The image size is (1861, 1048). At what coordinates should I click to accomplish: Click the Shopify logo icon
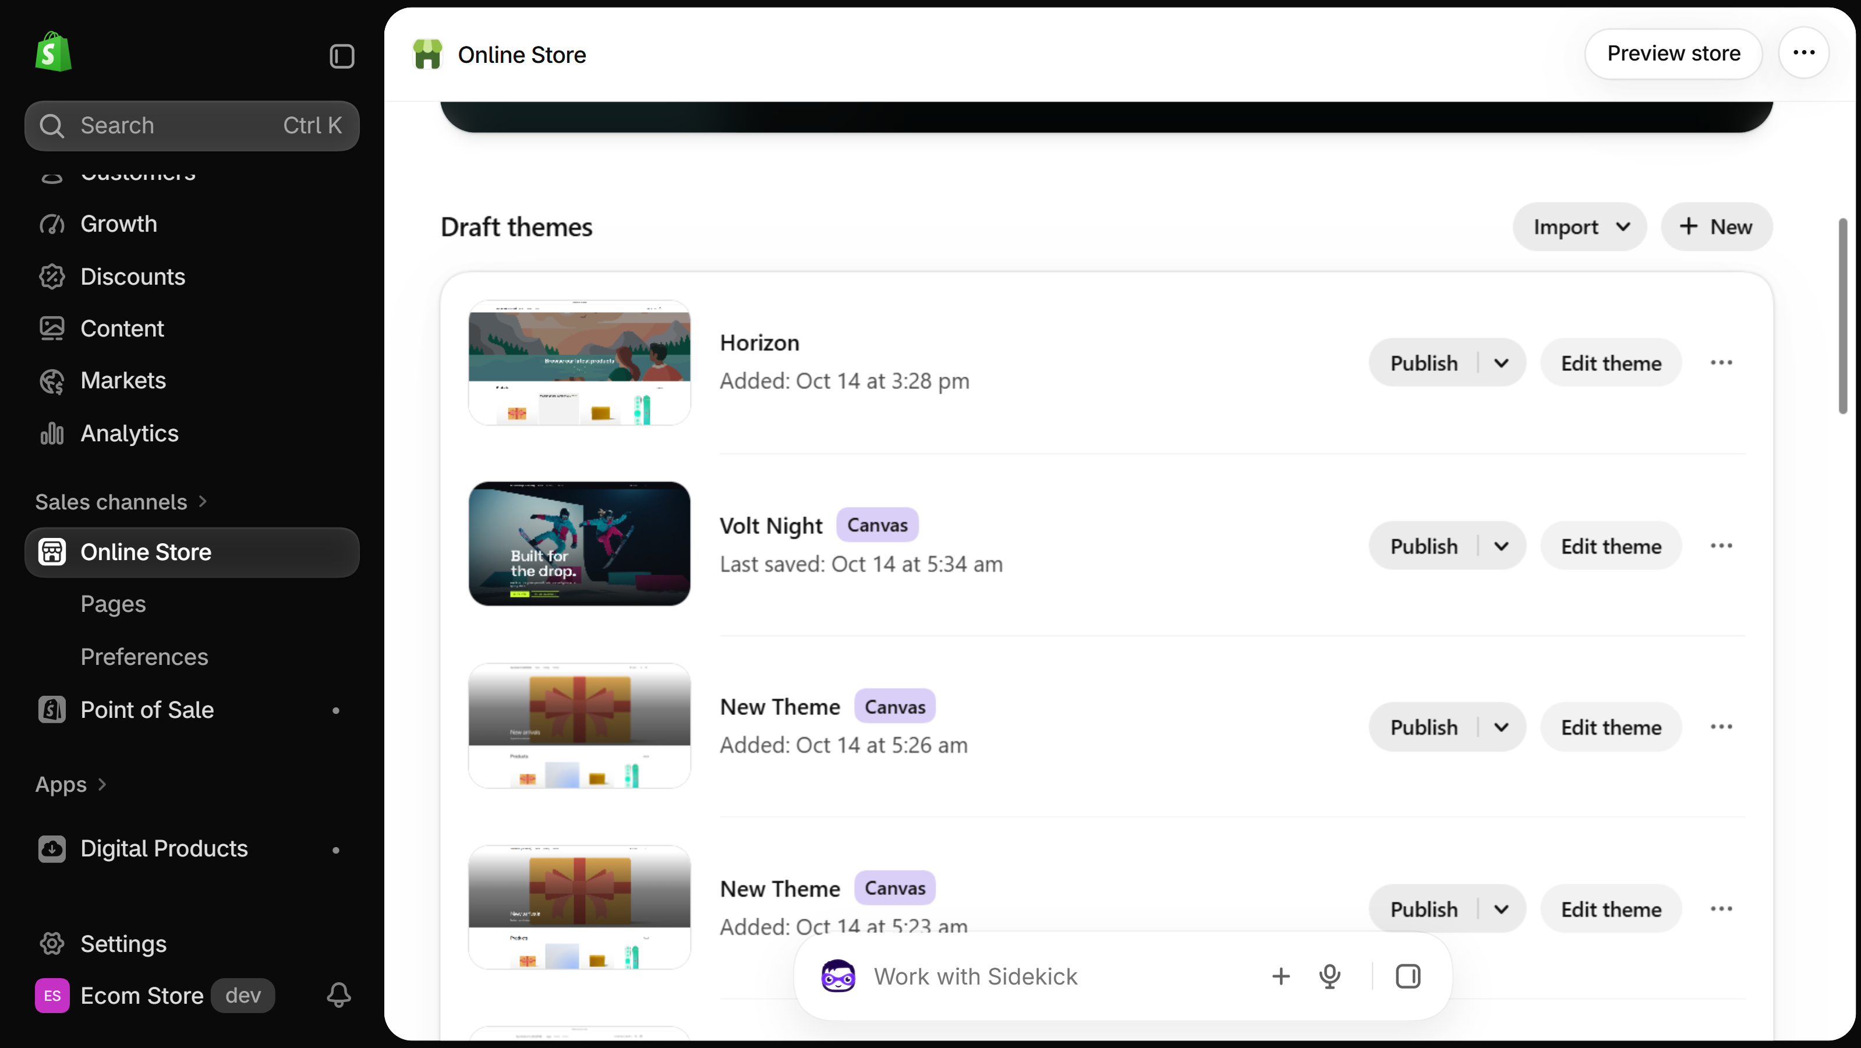pyautogui.click(x=53, y=52)
